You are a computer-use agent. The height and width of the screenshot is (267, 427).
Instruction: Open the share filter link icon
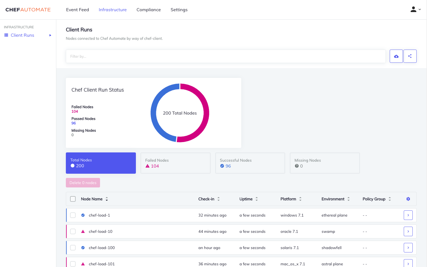pyautogui.click(x=410, y=56)
